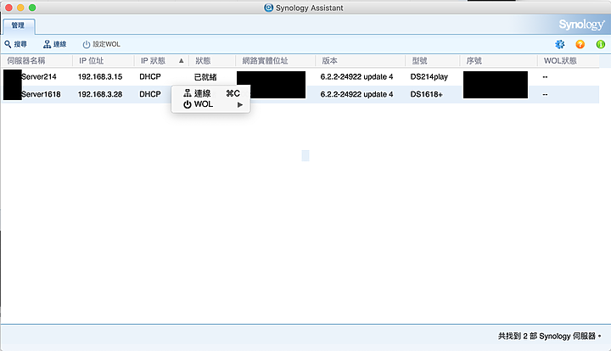
Task: Click the WOL submenu arrow
Action: pyautogui.click(x=240, y=104)
